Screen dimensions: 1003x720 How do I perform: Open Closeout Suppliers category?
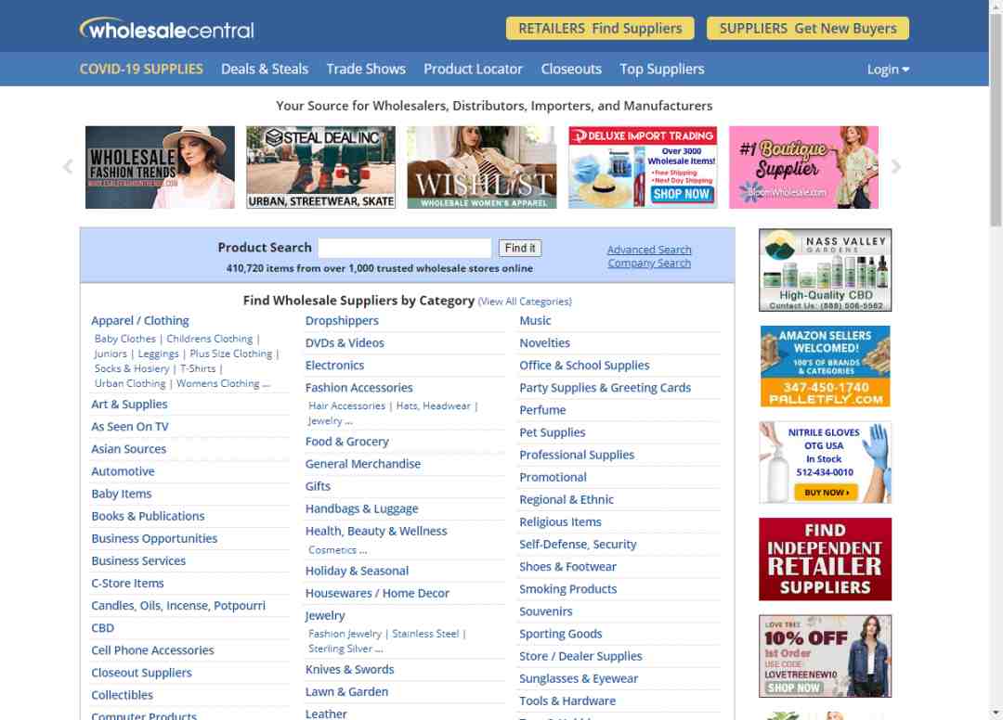coord(141,673)
